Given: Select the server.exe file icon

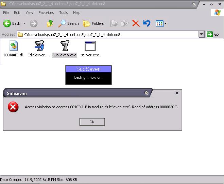Looking at the screenshot, I should (90, 46).
